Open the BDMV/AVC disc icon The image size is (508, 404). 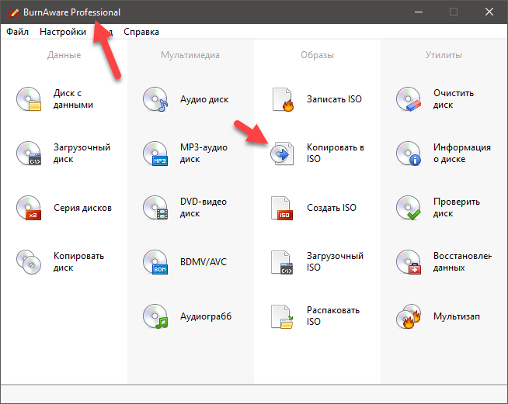click(155, 262)
